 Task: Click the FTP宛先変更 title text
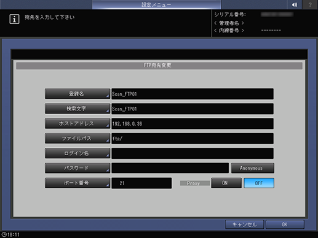pyautogui.click(x=157, y=66)
